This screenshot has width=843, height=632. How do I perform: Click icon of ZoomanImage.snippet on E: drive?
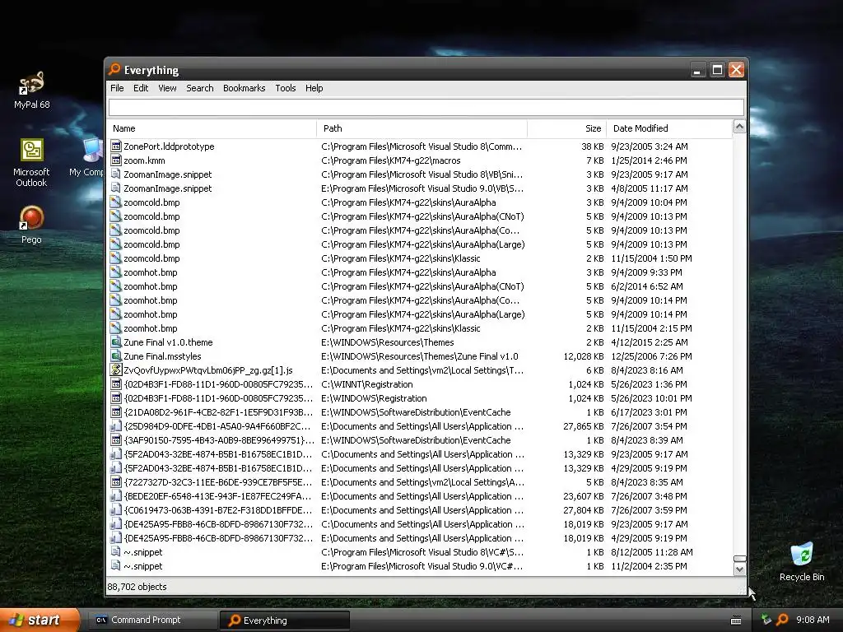115,188
